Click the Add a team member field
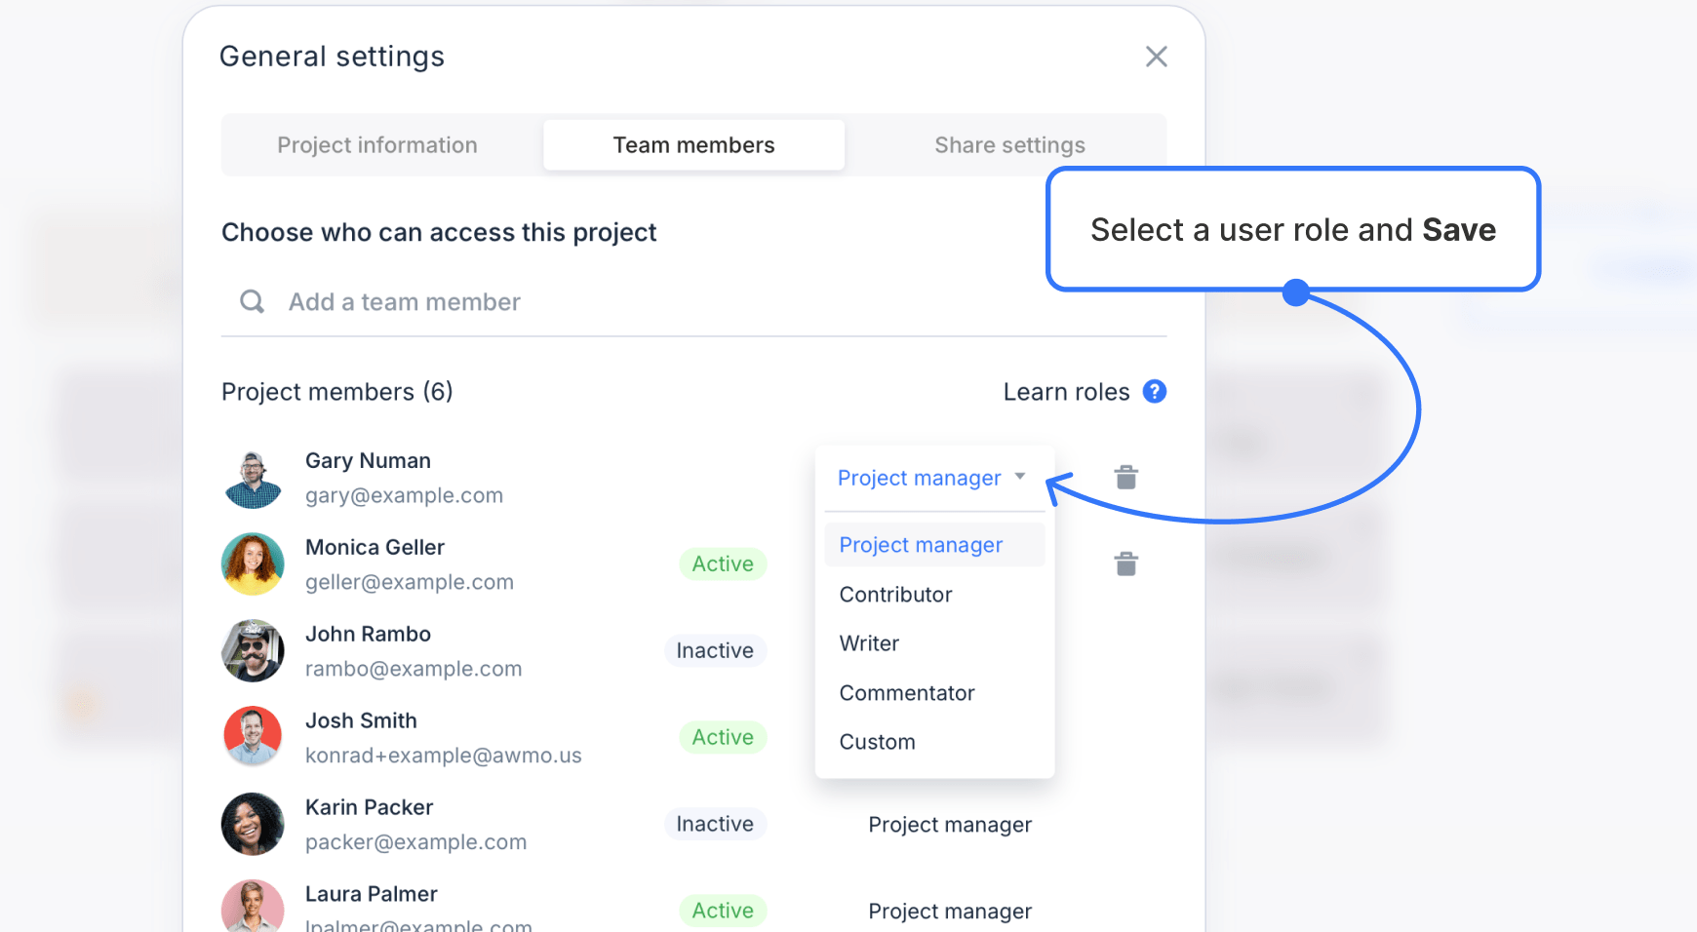The image size is (1697, 932). coord(404,301)
